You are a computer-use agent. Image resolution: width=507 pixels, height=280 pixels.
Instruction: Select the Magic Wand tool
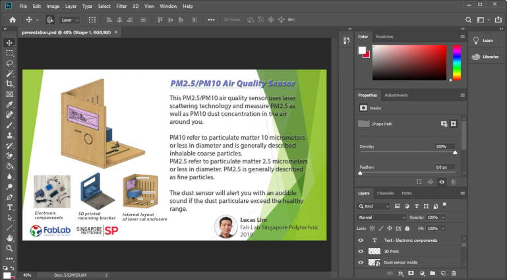coord(9,73)
